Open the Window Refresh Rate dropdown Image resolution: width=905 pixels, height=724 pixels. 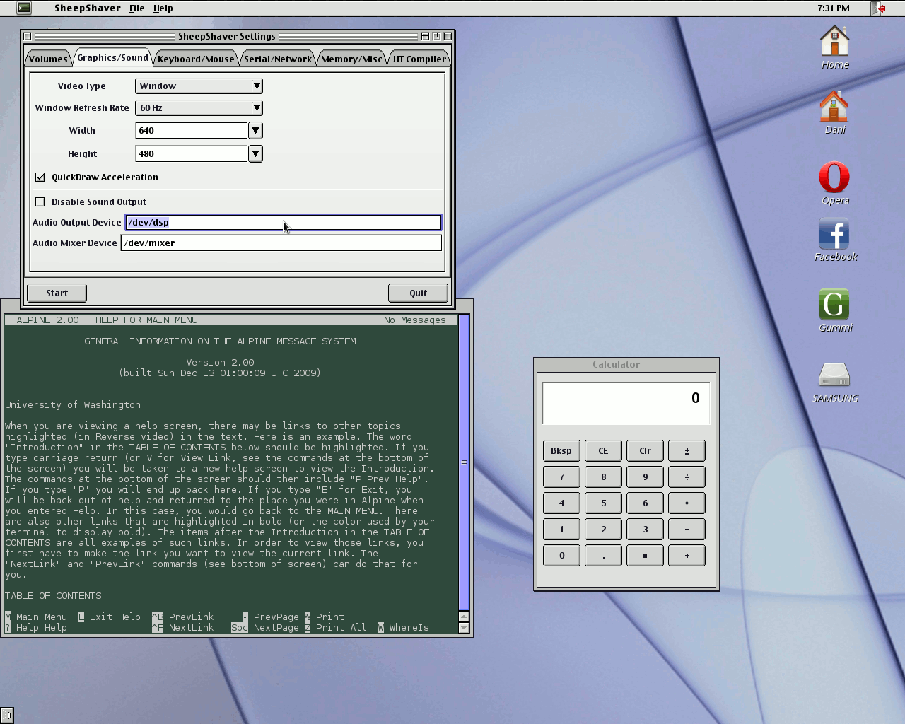(199, 107)
